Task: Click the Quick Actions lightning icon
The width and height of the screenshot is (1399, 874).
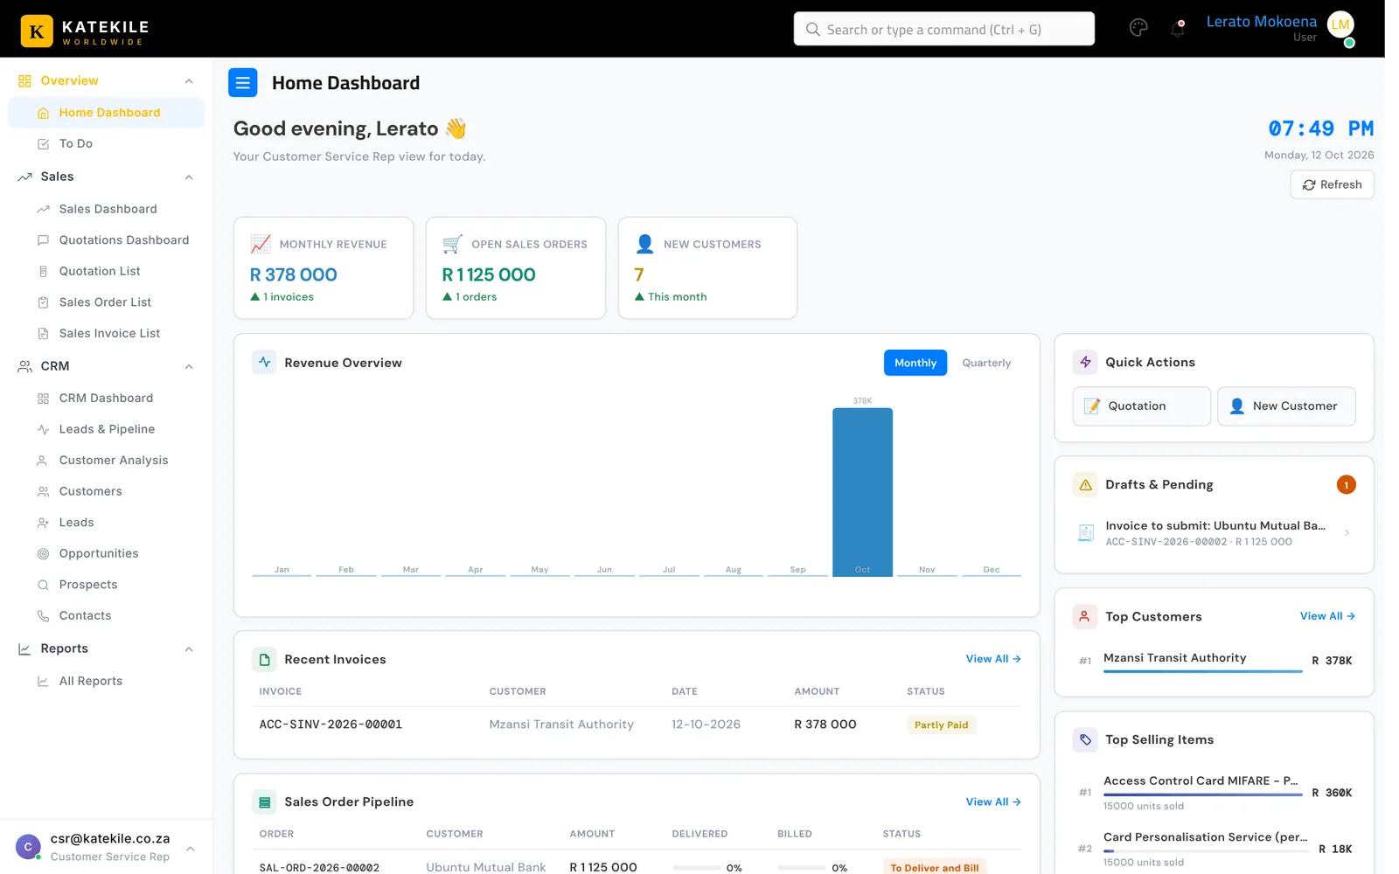Action: point(1085,362)
